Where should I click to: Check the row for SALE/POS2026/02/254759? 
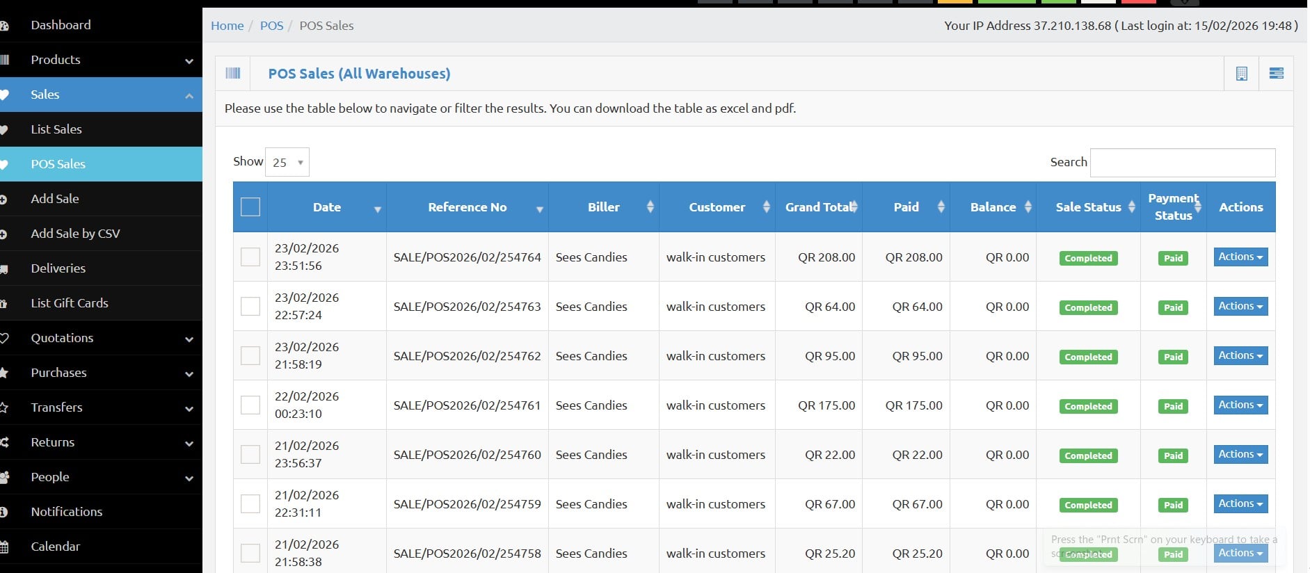click(250, 503)
